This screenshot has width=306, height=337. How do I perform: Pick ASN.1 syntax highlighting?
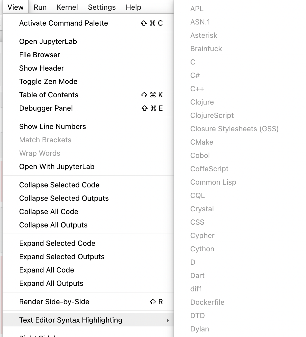200,22
